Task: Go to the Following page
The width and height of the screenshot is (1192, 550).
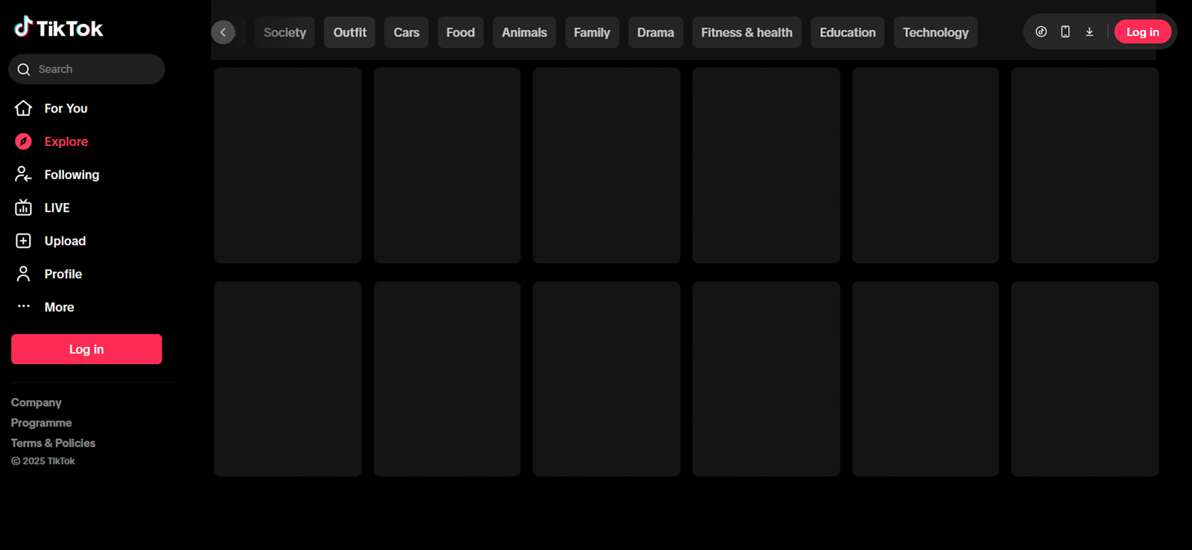Action: [57, 175]
